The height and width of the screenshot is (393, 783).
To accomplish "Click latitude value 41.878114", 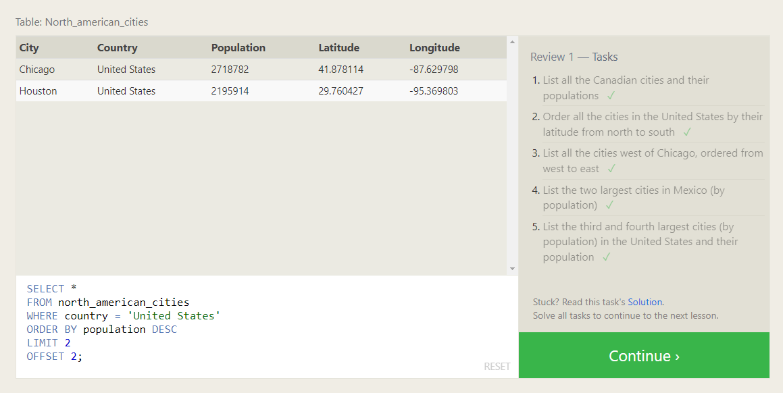I will click(x=340, y=70).
